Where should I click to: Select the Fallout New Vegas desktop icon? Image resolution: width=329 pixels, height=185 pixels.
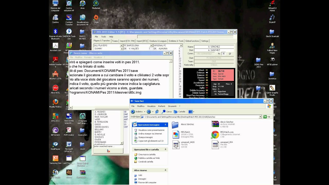click(x=272, y=45)
